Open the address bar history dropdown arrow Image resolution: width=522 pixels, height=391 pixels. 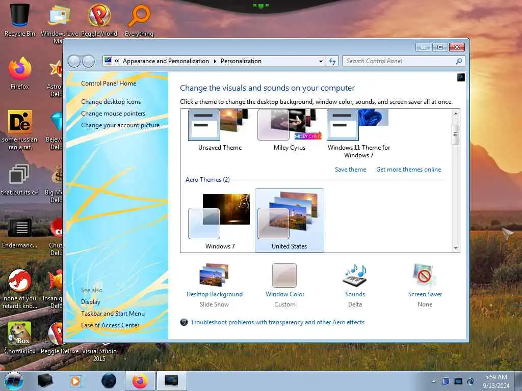pyautogui.click(x=321, y=61)
